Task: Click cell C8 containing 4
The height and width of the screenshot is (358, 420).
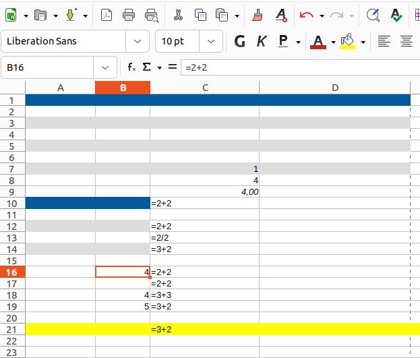Action: [205, 180]
